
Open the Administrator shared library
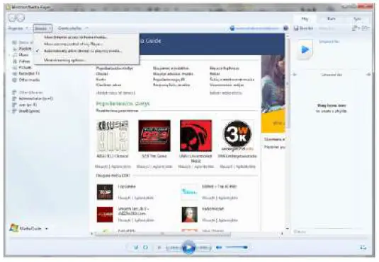(x=35, y=99)
